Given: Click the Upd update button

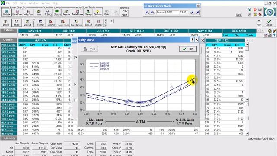Looking at the screenshot, I should [x=238, y=15].
